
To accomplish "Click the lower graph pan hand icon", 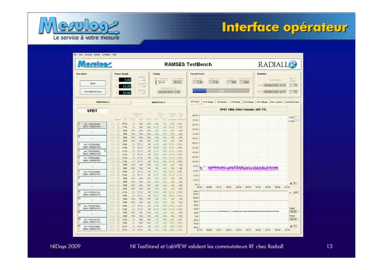I will click(295, 226).
